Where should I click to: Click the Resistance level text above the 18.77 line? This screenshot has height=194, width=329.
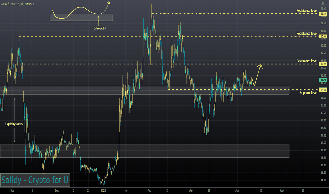(x=307, y=61)
